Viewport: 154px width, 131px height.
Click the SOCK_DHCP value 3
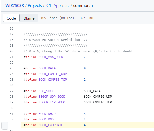tap(85, 114)
